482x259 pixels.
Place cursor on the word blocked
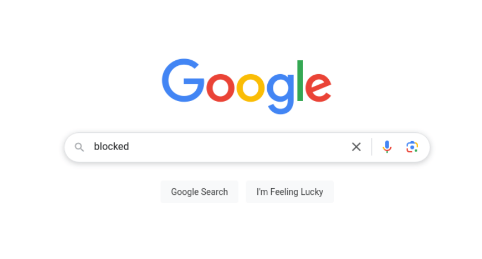click(111, 147)
